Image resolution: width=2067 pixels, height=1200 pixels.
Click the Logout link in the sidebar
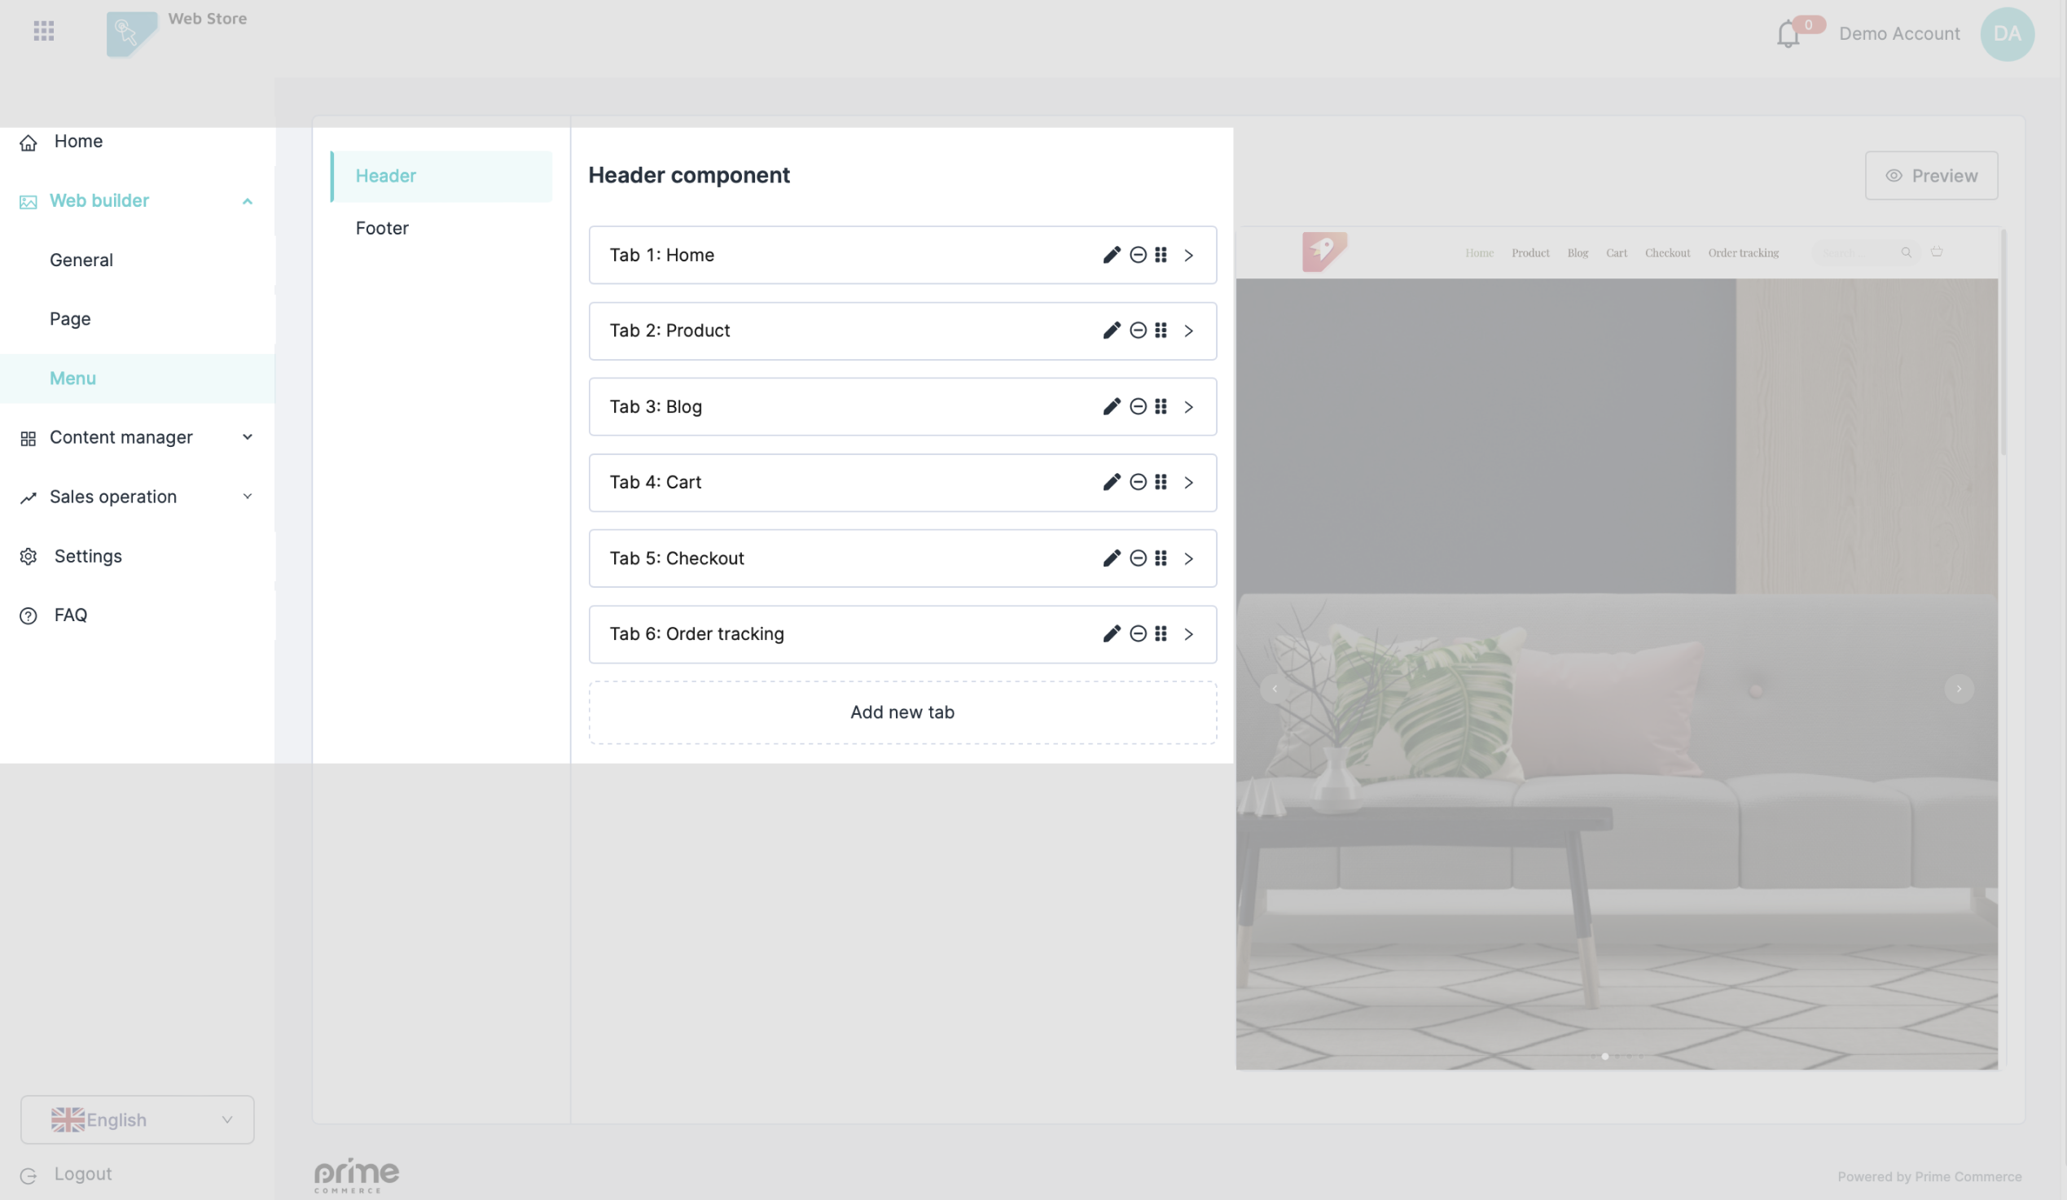pyautogui.click(x=82, y=1174)
